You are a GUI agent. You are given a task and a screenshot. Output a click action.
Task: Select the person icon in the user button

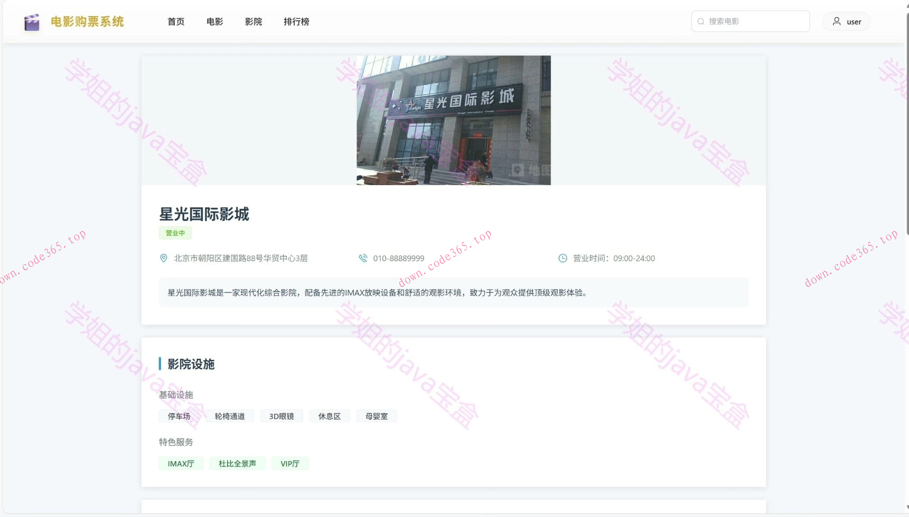[x=836, y=21]
